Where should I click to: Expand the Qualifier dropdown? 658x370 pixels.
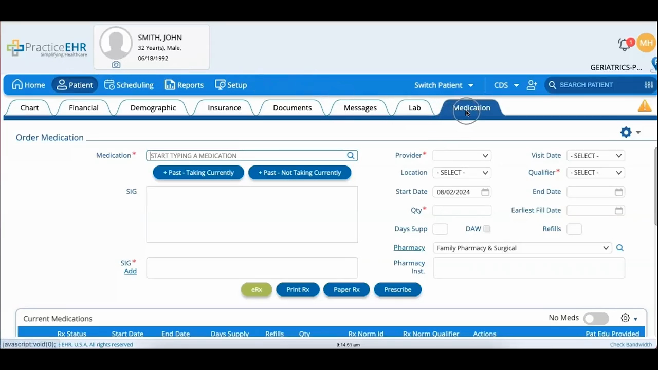click(596, 173)
